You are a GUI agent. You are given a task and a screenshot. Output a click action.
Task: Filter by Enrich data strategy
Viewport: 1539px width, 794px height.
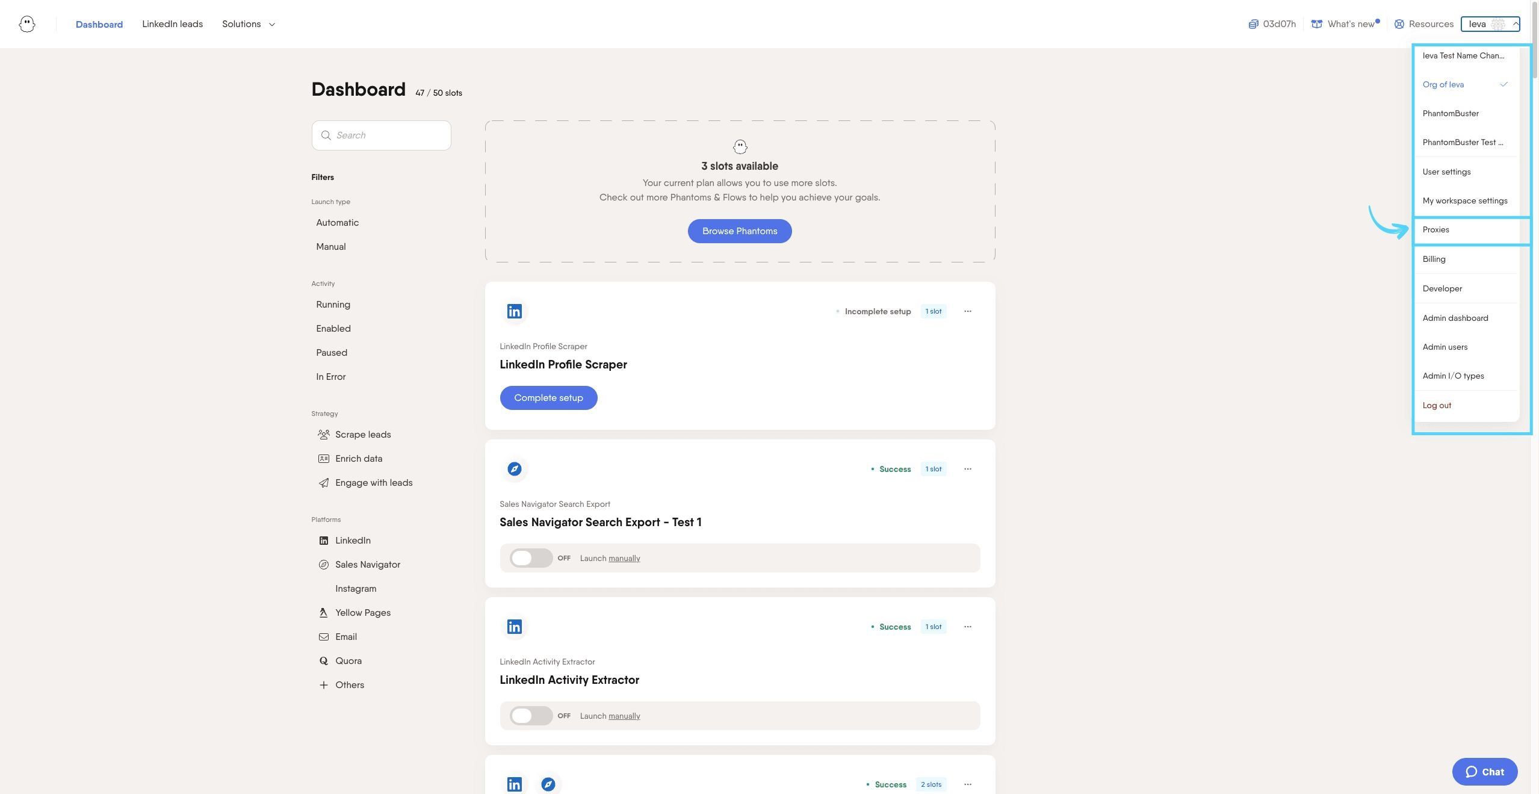350,459
